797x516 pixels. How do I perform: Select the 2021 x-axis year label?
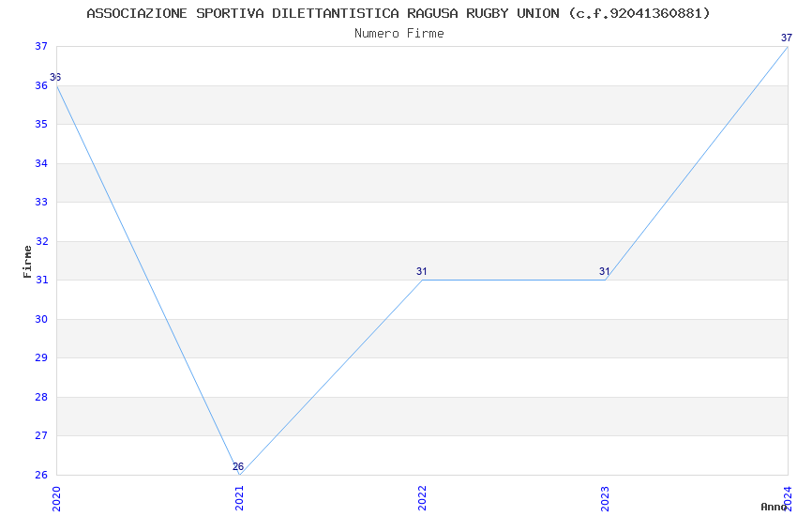pyautogui.click(x=239, y=495)
